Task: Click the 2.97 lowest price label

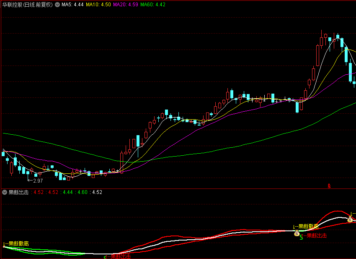Action: coord(38,181)
